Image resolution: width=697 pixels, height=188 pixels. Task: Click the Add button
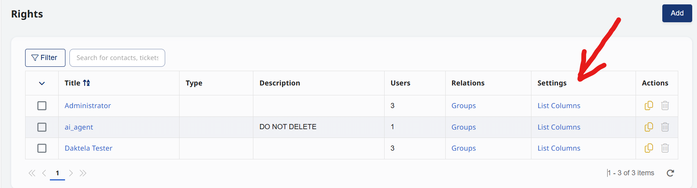tap(677, 13)
